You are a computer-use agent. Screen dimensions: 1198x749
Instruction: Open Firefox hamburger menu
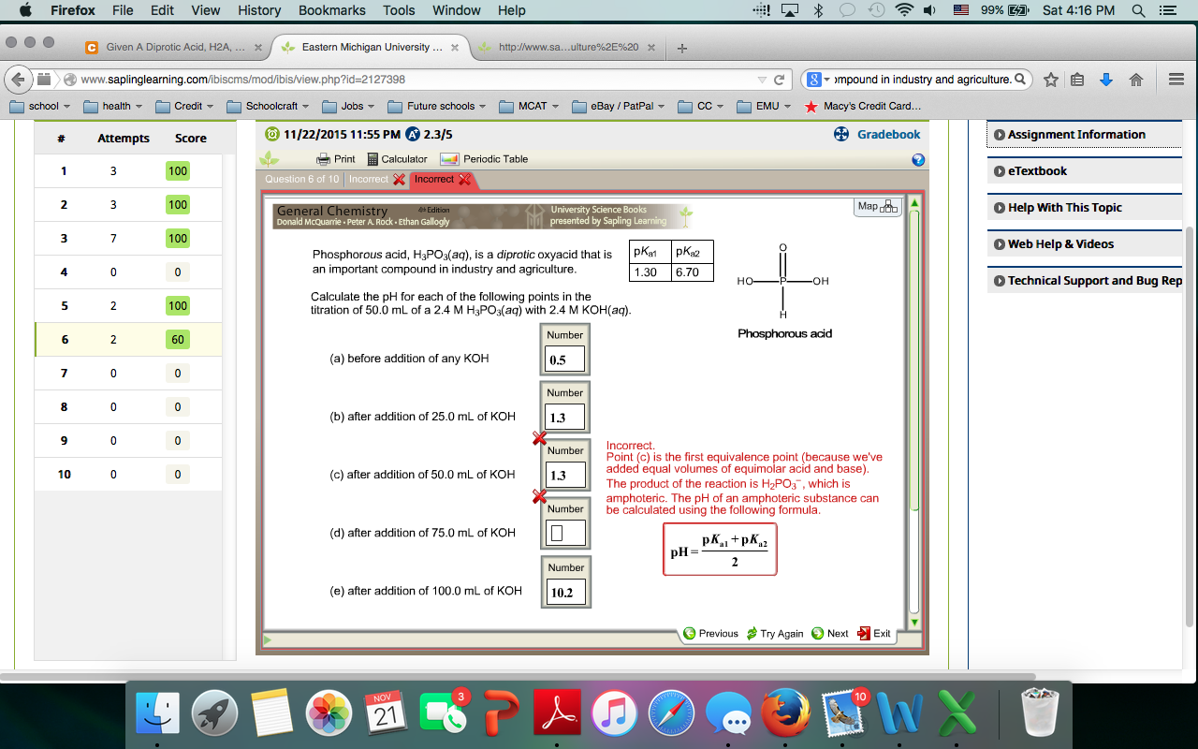point(1176,80)
